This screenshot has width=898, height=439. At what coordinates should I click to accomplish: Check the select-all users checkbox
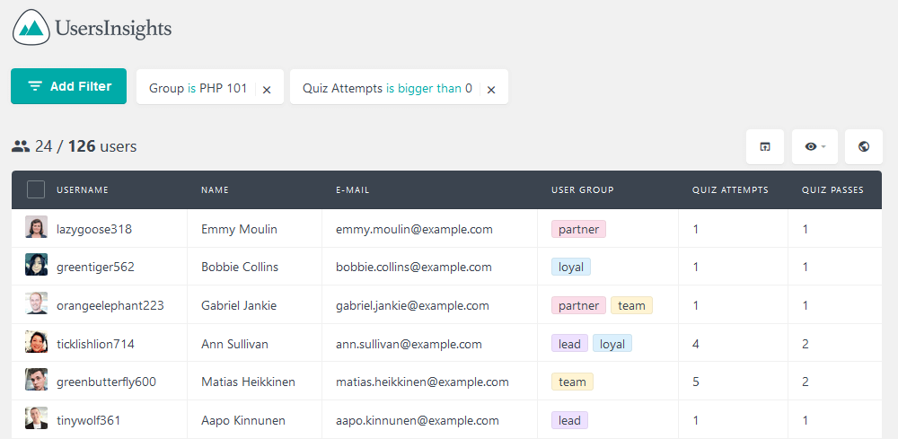(x=36, y=189)
